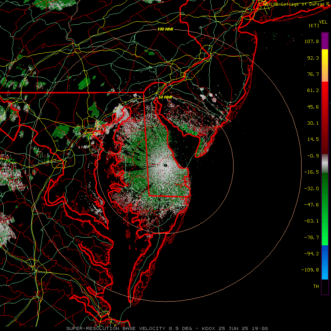Select the gray near-zero color bar segment
The image size is (331, 331).
325,164
